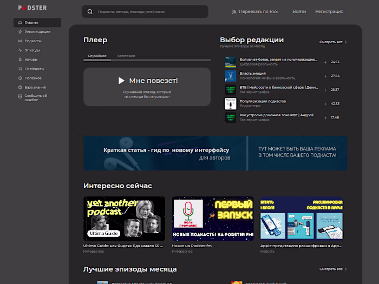Open Полезное in the sidebar

tap(33, 78)
